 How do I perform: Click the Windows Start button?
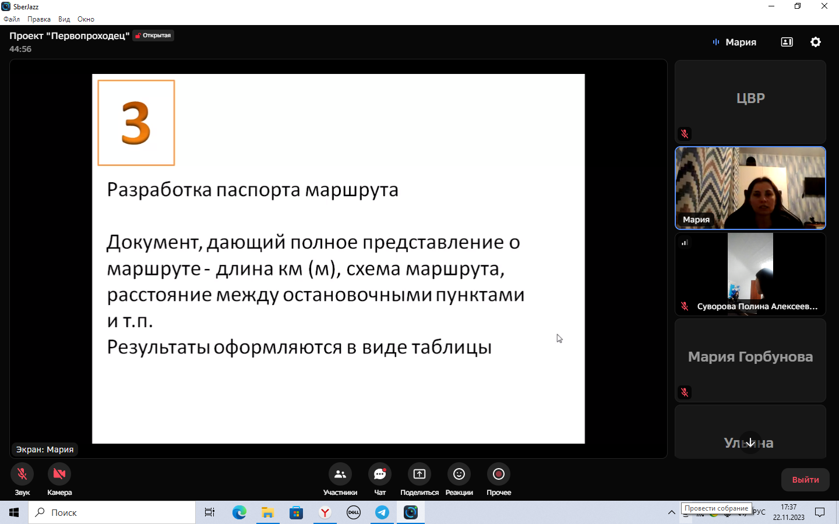[x=14, y=512]
